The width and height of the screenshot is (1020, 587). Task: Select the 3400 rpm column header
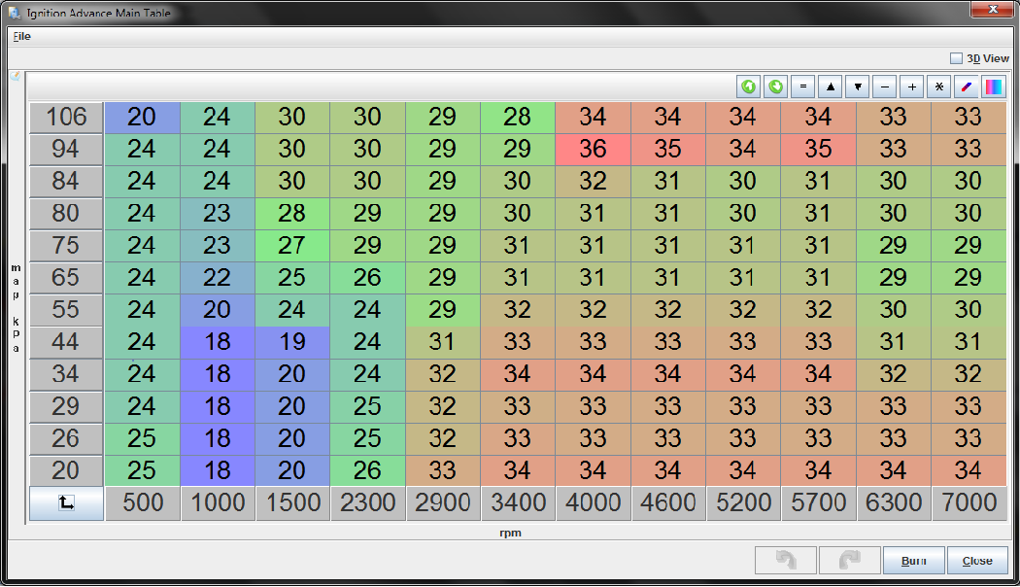(x=518, y=503)
